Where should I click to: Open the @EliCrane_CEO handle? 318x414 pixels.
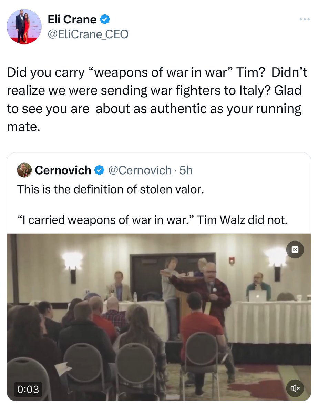tap(89, 35)
